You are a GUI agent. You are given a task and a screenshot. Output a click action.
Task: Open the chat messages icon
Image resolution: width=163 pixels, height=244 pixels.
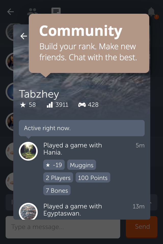(x=56, y=11)
